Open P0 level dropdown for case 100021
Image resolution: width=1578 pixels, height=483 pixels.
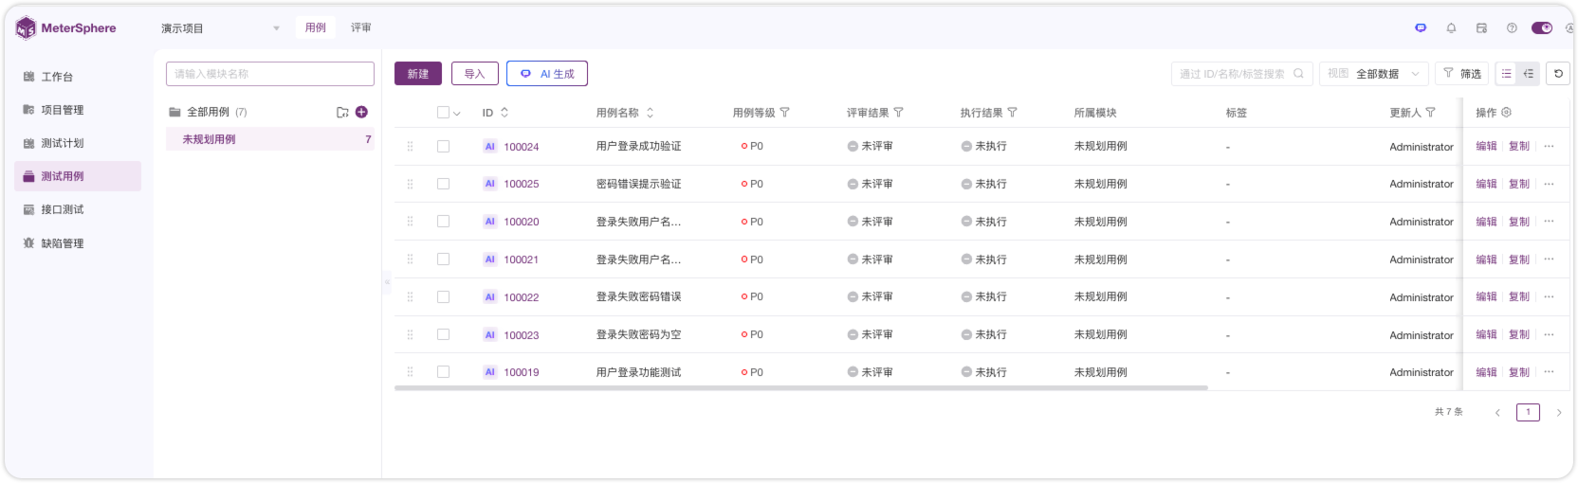[752, 259]
